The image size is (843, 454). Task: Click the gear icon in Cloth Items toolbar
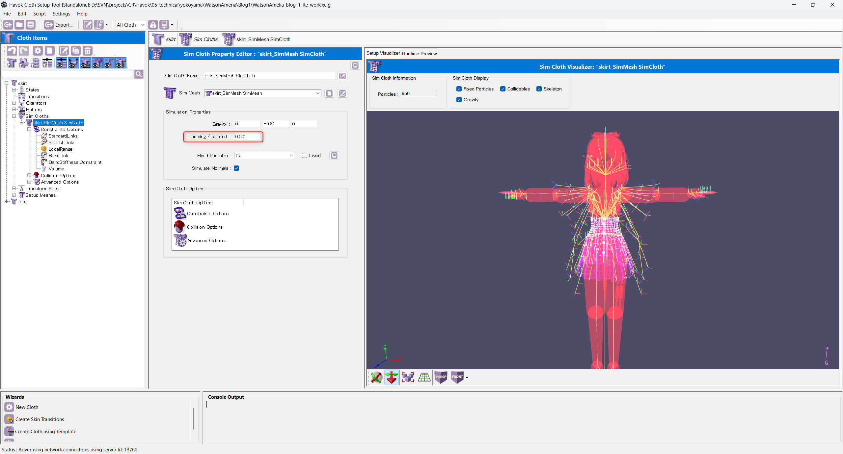pyautogui.click(x=38, y=51)
